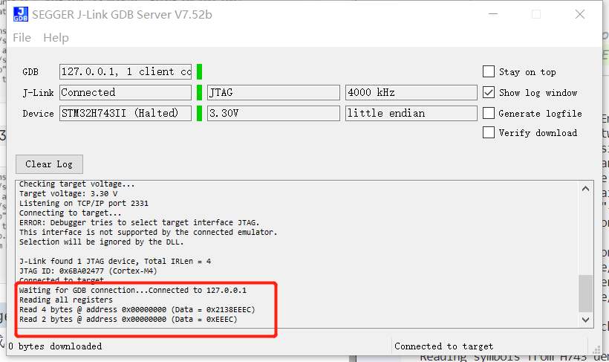609x362 pixels.
Task: Uncheck the Show log window checkbox
Action: [489, 92]
